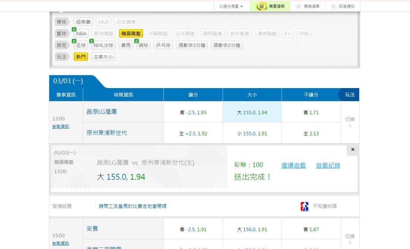Pick 客 -2.5, 1.91 spread for 安養
410x249 pixels.
pyautogui.click(x=193, y=229)
